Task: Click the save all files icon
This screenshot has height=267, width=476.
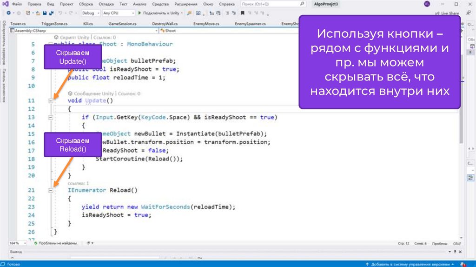Action: (x=51, y=13)
